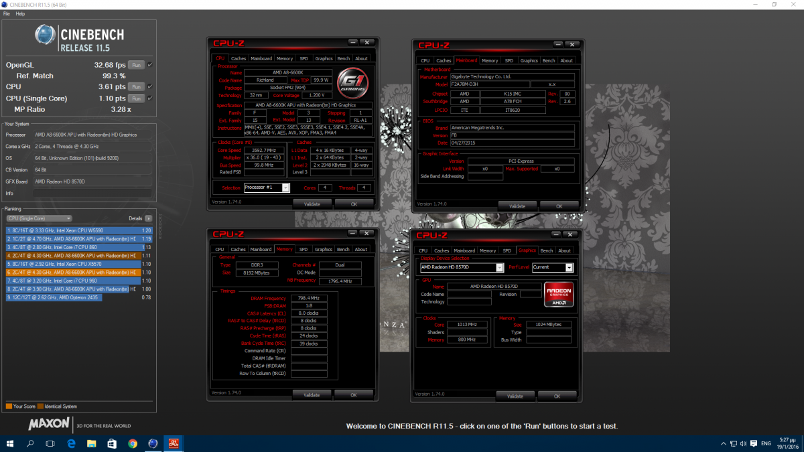This screenshot has width=804, height=452.
Task: Open the CPU (Single Core) ranking dropdown
Action: coord(39,218)
